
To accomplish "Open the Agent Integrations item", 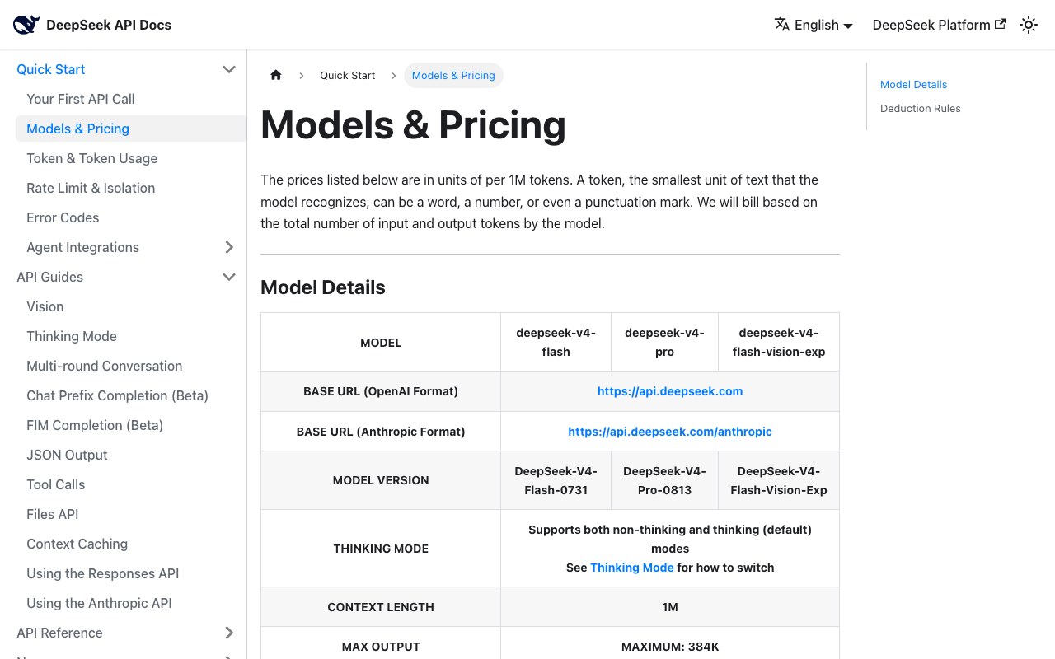I will tap(83, 247).
